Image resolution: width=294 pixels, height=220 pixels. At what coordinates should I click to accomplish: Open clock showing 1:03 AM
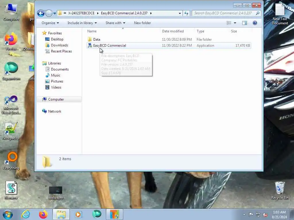279,215
